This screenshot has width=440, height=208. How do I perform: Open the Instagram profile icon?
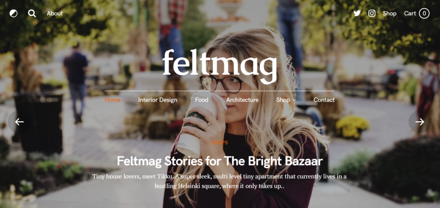372,13
